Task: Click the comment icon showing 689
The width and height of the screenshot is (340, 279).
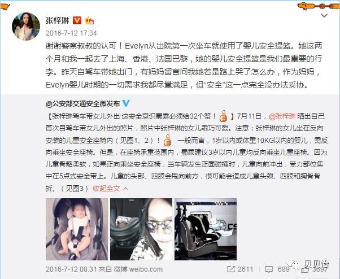Action: pos(269,269)
